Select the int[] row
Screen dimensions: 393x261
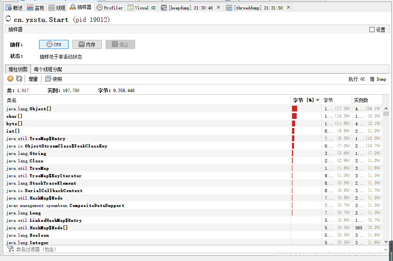(x=194, y=131)
